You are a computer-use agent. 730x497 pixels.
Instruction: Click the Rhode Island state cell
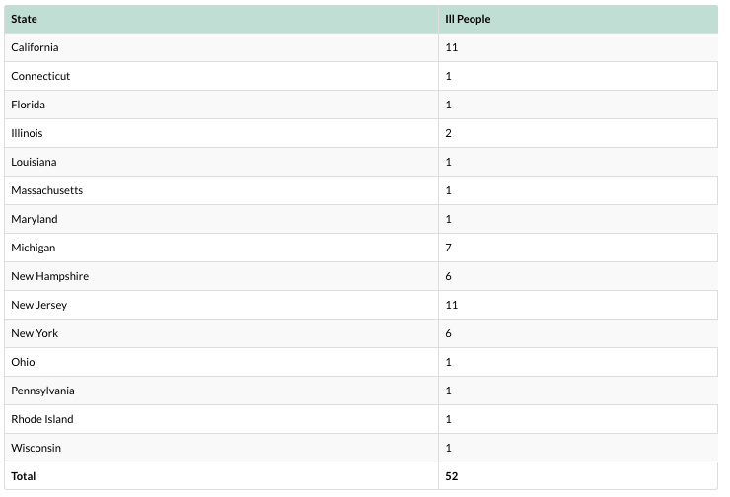coord(41,419)
